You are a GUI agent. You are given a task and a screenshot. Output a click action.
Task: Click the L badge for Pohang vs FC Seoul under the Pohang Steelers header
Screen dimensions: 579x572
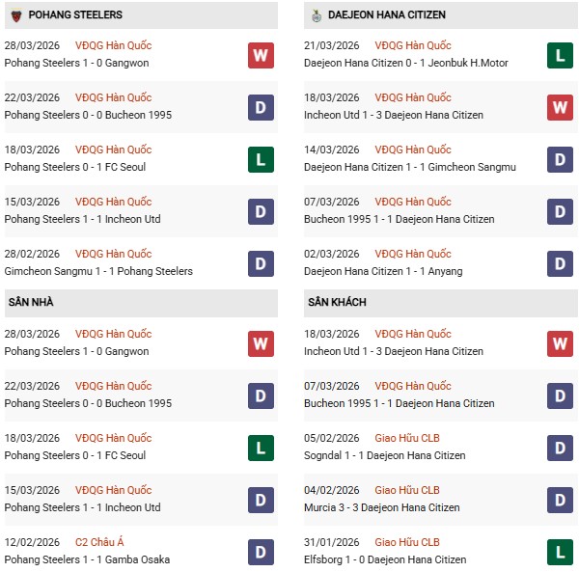(x=261, y=159)
